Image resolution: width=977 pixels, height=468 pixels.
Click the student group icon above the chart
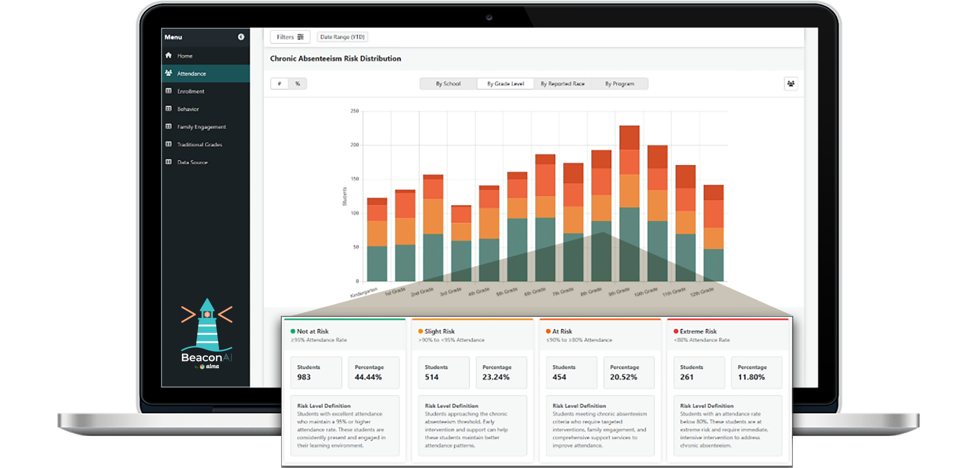pyautogui.click(x=791, y=84)
